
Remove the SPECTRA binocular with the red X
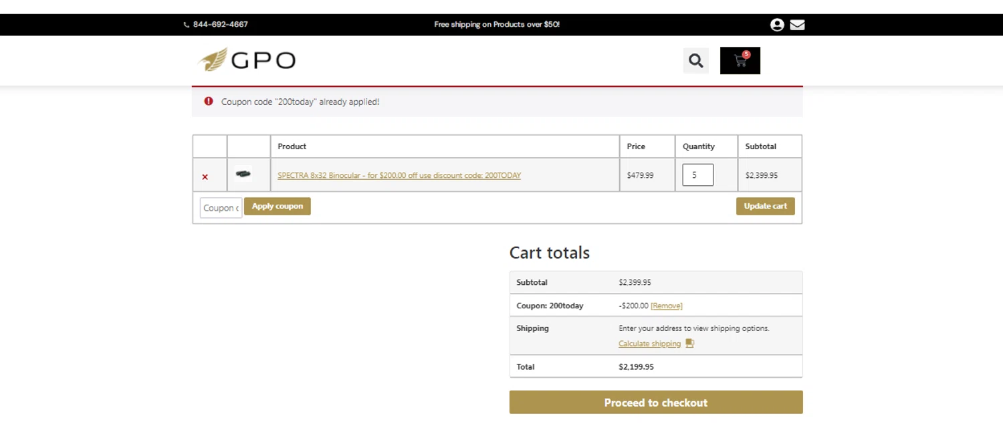(x=205, y=177)
